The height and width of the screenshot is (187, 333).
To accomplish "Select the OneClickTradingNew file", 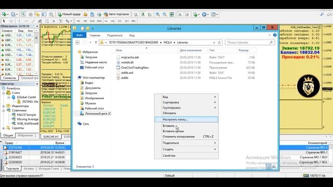I will tap(135, 68).
